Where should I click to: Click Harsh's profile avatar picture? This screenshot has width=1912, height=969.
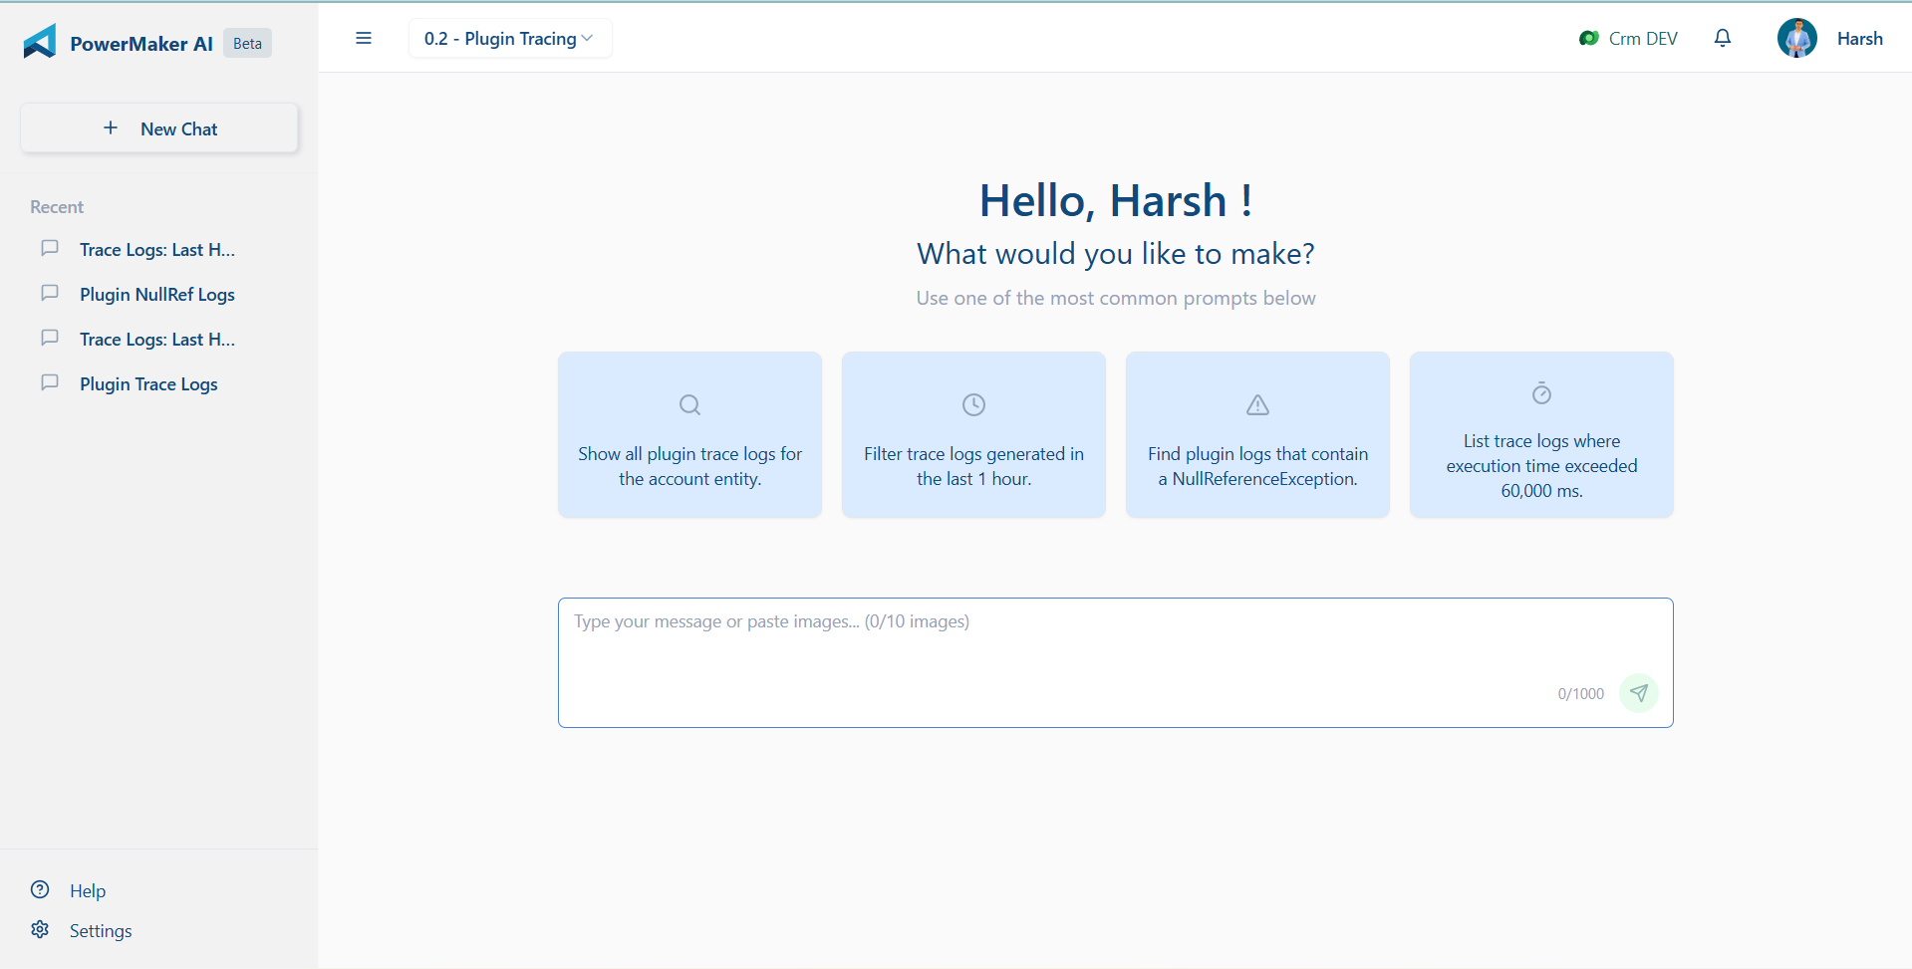pyautogui.click(x=1796, y=39)
